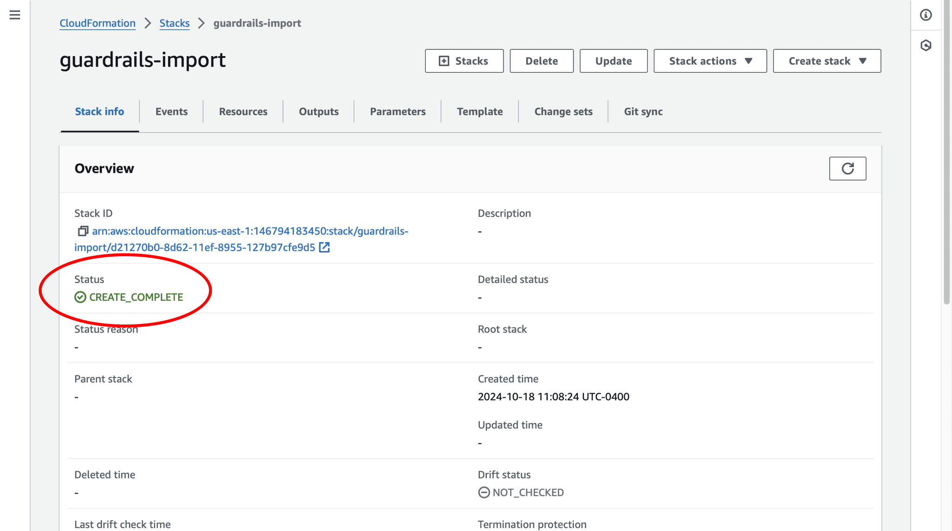Click the guardrails-import breadcrumb text
This screenshot has width=952, height=531.
click(257, 23)
